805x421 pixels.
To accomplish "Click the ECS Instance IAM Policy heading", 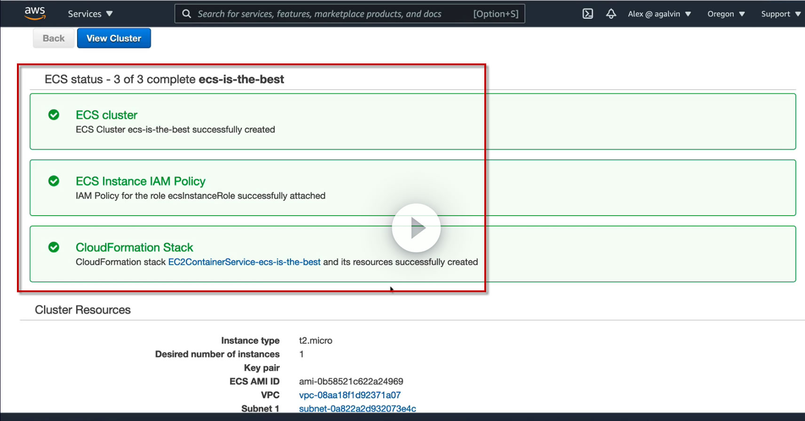I will point(141,181).
